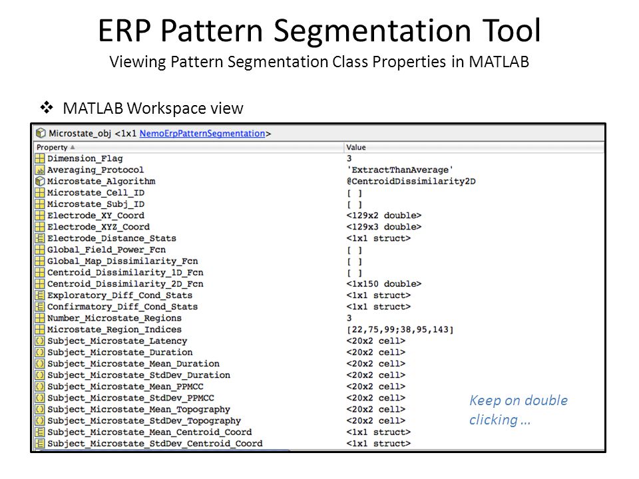Click the Subject_Microstate_Duration cell icon
The width and height of the screenshot is (639, 479).
pos(39,353)
